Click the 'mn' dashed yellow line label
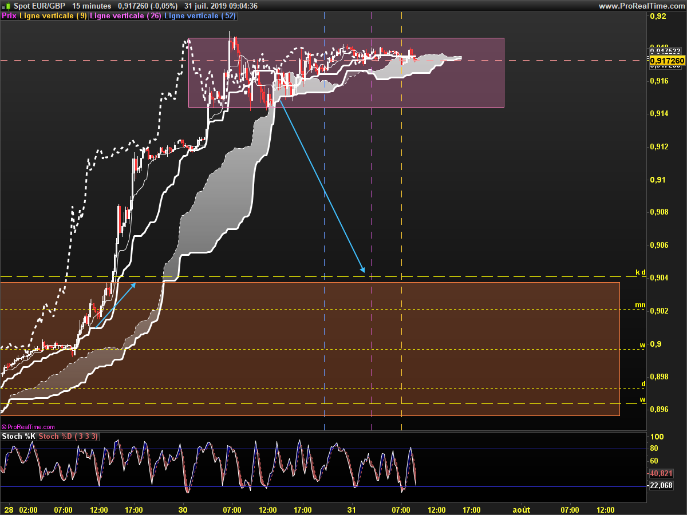Screen dimensions: 687x515 tap(641, 306)
